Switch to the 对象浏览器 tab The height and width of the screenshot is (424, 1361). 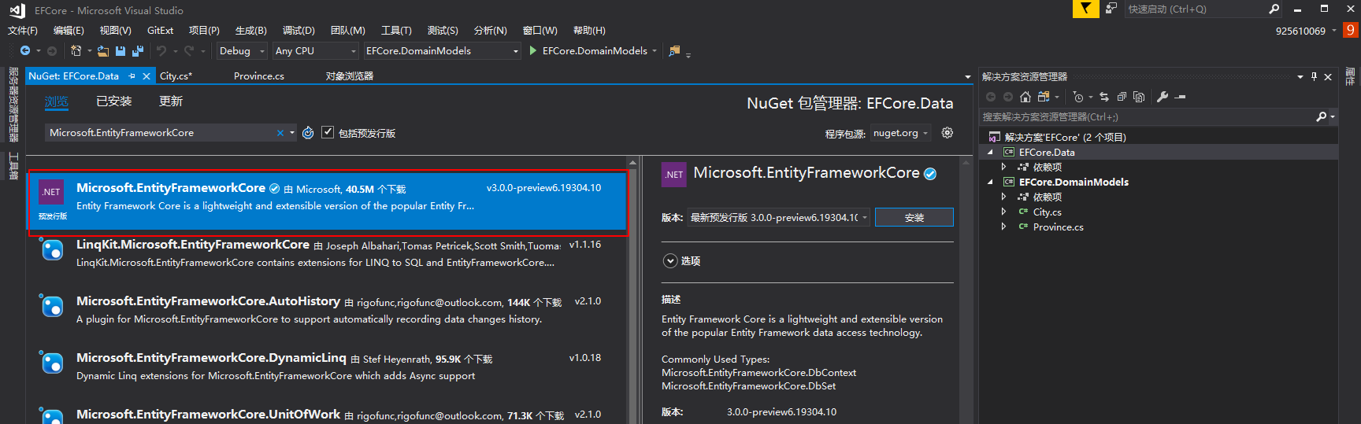pos(350,76)
